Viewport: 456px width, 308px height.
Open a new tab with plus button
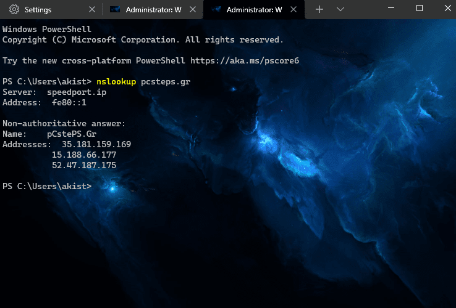coord(319,10)
